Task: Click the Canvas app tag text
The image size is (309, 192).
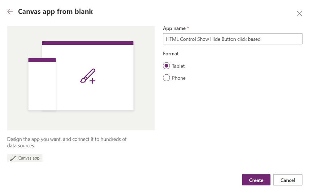Action: (x=29, y=158)
